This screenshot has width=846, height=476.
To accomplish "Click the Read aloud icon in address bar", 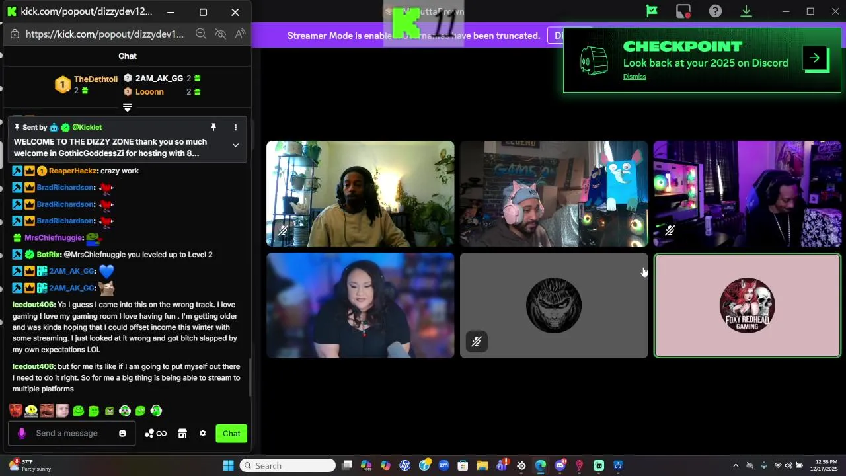I will pyautogui.click(x=240, y=34).
